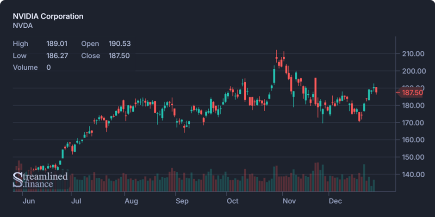Image resolution: width=435 pixels, height=217 pixels.
Task: Click the 160.00 price axis label
Action: coord(414,140)
